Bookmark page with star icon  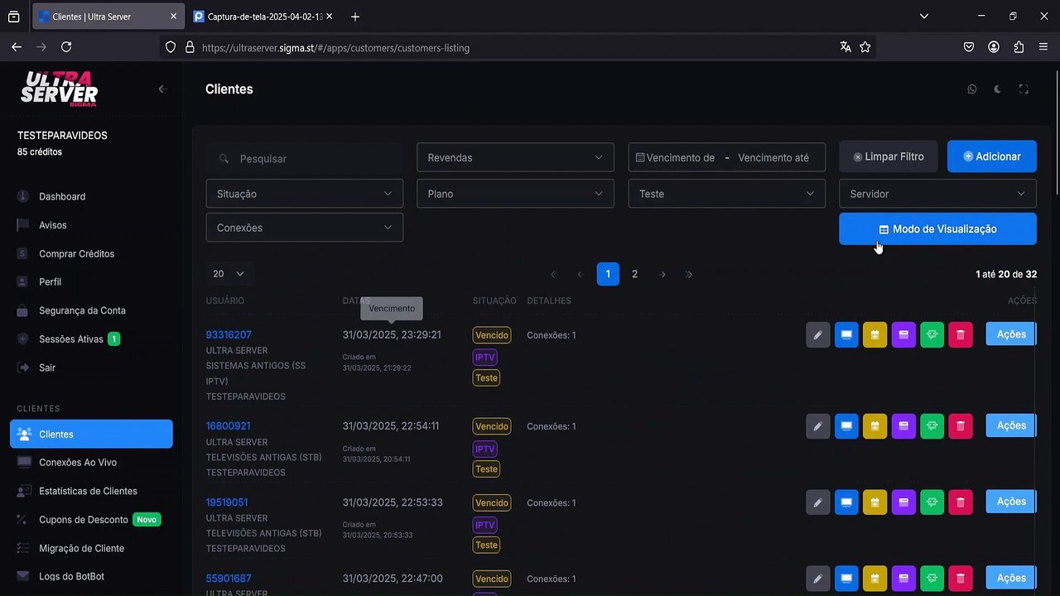pos(865,47)
